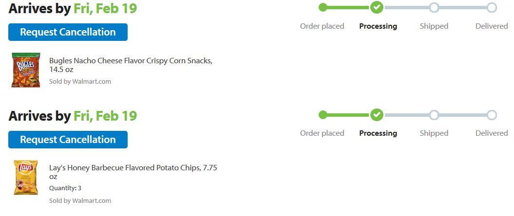Click the Delivered step circle for the Bugles order
The height and width of the screenshot is (216, 514).
pyautogui.click(x=492, y=7)
